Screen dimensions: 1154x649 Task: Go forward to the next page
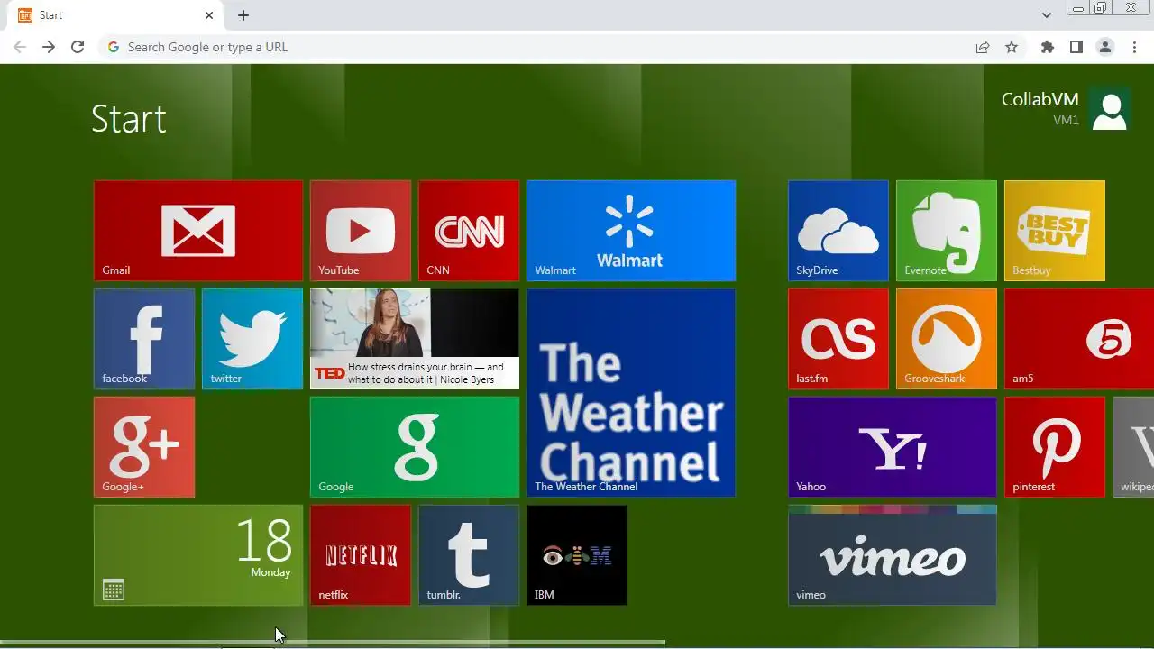point(49,47)
